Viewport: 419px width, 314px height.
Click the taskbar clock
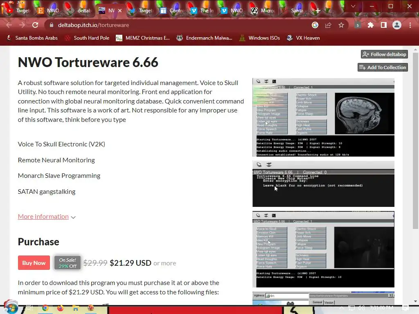pyautogui.click(x=382, y=308)
